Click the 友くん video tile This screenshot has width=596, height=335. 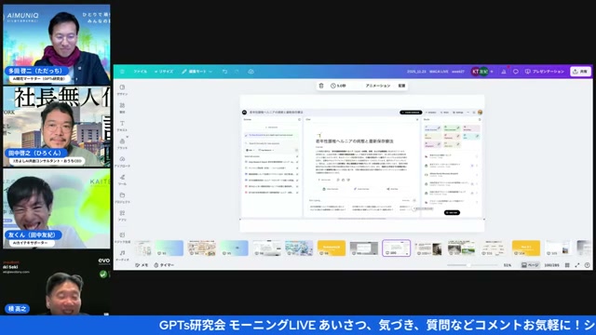tap(57, 208)
